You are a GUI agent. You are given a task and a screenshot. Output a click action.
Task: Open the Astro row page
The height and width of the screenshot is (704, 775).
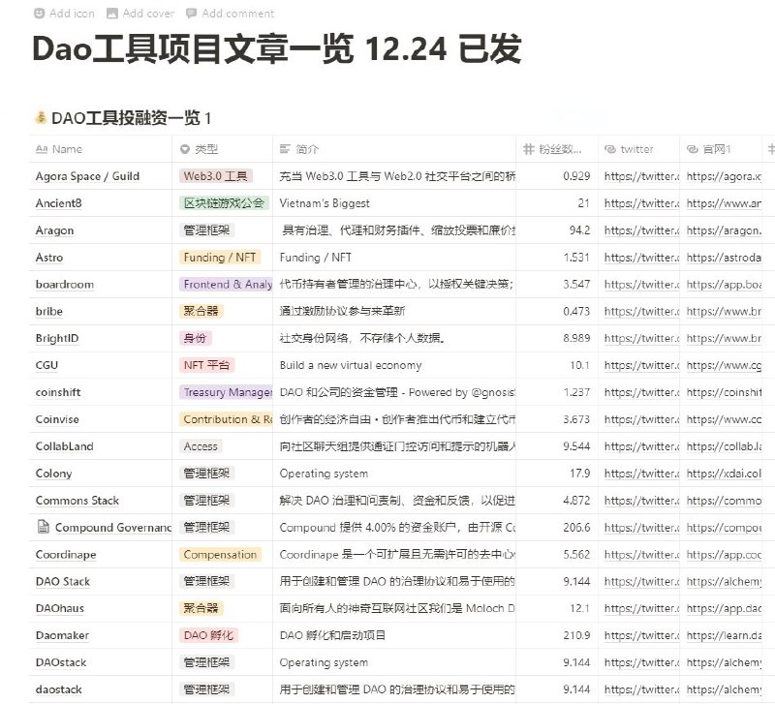coord(49,258)
